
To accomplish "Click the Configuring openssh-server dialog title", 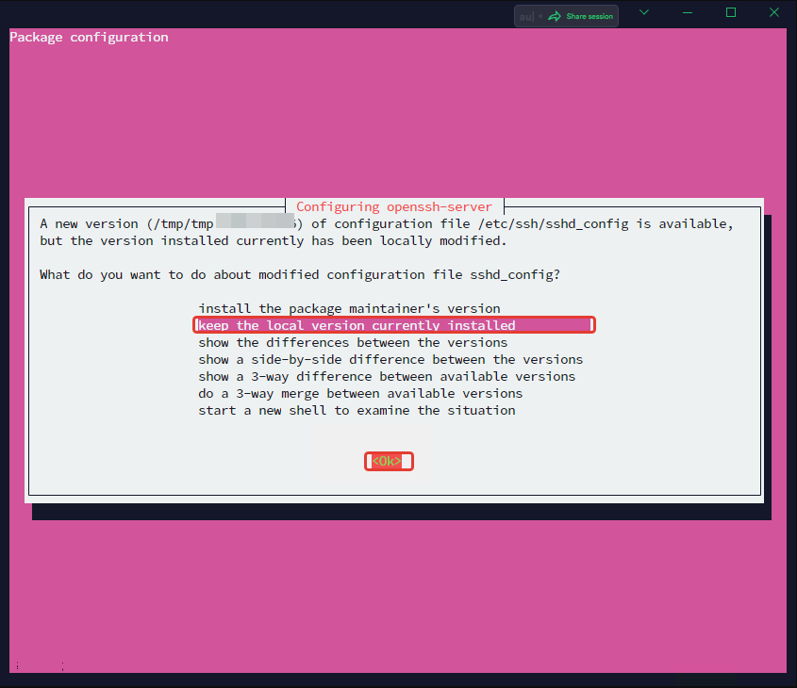I will [394, 206].
